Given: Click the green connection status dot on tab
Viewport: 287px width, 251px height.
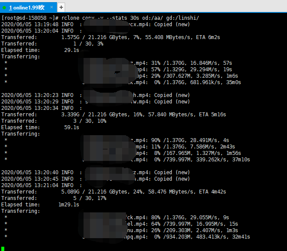Looking at the screenshot, I should click(x=4, y=8).
